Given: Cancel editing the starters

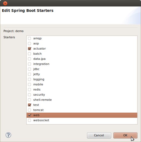Looking at the screenshot, I should tap(99, 135).
